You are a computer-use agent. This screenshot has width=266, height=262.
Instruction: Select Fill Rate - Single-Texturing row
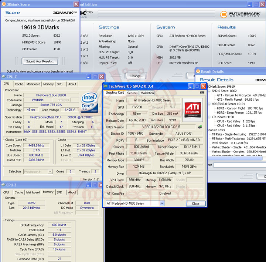(x=239, y=134)
